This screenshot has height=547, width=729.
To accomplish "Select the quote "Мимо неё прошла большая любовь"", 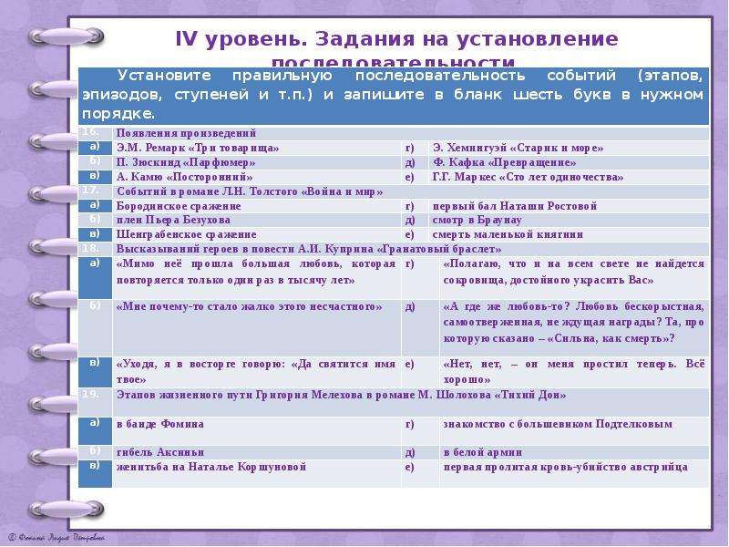I will 256,272.
